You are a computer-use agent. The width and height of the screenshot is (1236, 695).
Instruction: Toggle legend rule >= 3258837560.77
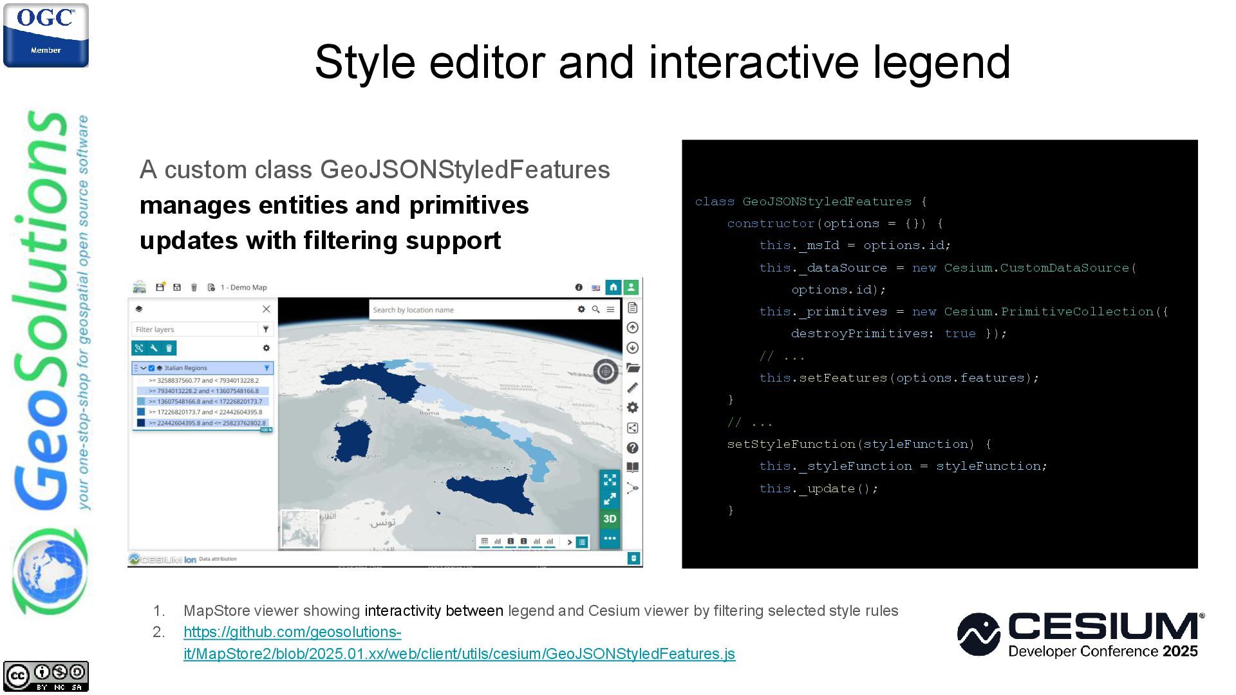[203, 380]
